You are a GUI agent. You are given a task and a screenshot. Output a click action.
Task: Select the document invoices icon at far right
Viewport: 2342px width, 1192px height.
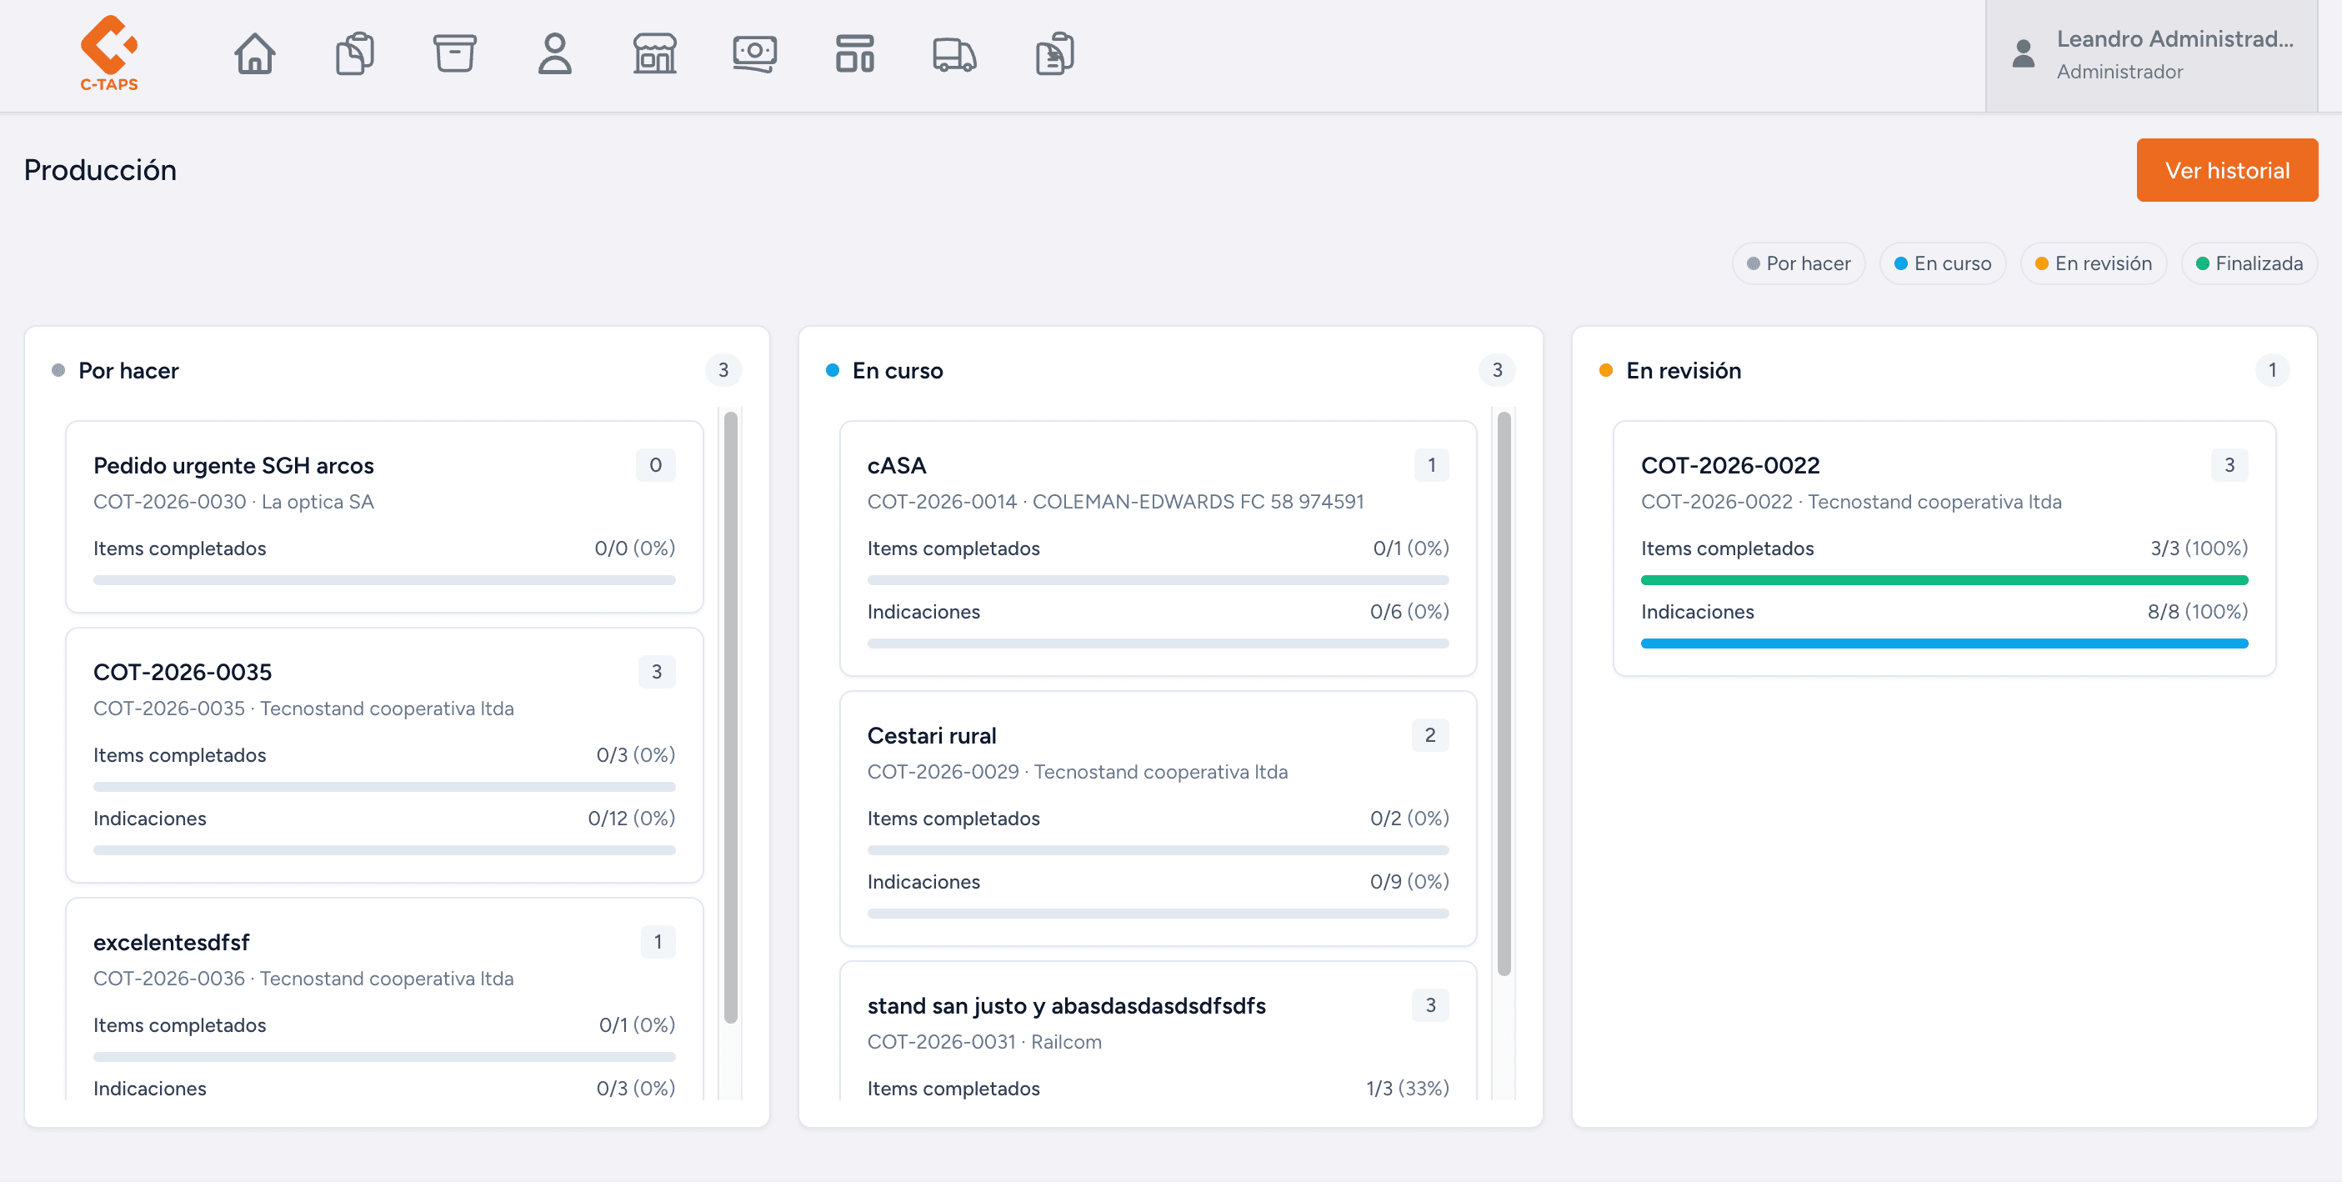pos(1053,54)
